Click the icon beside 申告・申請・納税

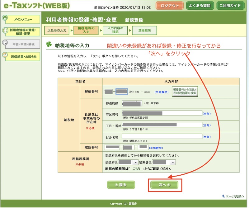5,42
